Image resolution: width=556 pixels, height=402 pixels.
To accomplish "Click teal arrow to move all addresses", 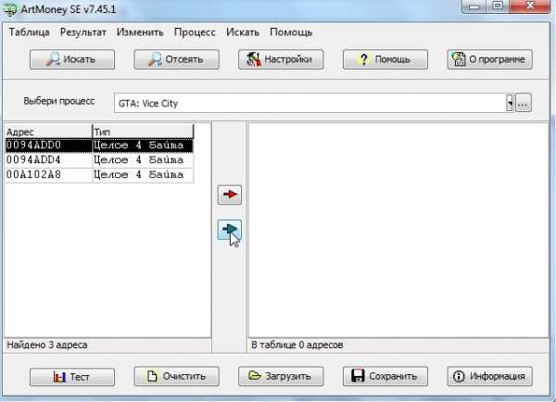I will pyautogui.click(x=230, y=230).
